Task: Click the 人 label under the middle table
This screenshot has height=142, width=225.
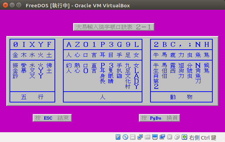Action: coord(103,97)
